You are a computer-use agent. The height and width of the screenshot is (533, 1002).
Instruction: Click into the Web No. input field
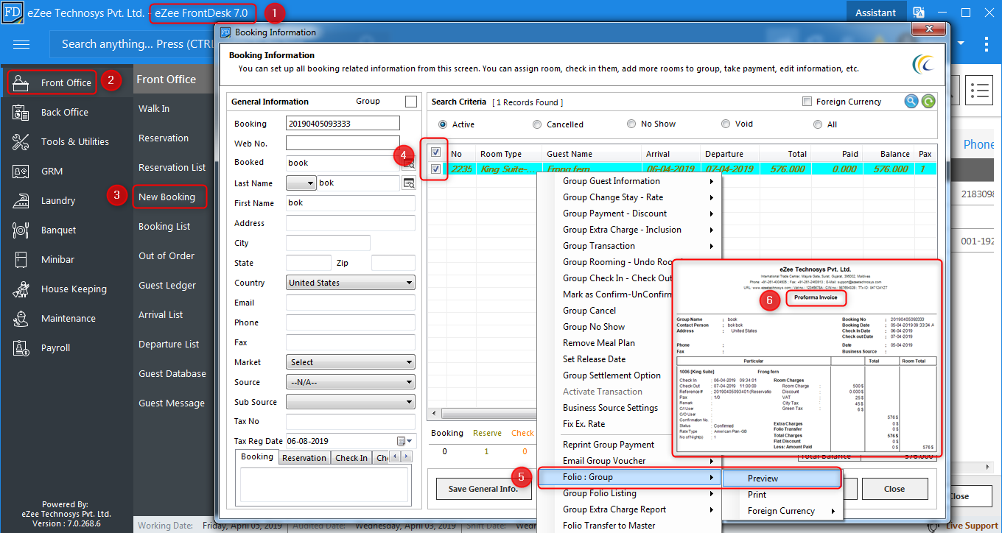[x=343, y=143]
